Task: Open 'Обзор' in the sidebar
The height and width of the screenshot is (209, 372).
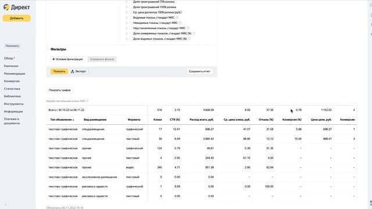Action: pyautogui.click(x=9, y=58)
